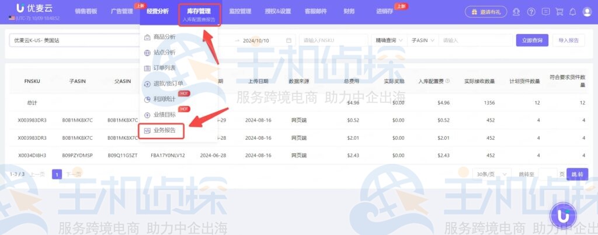
Task: Click ASIN cell B09PZYDMSP
Action: (78, 155)
